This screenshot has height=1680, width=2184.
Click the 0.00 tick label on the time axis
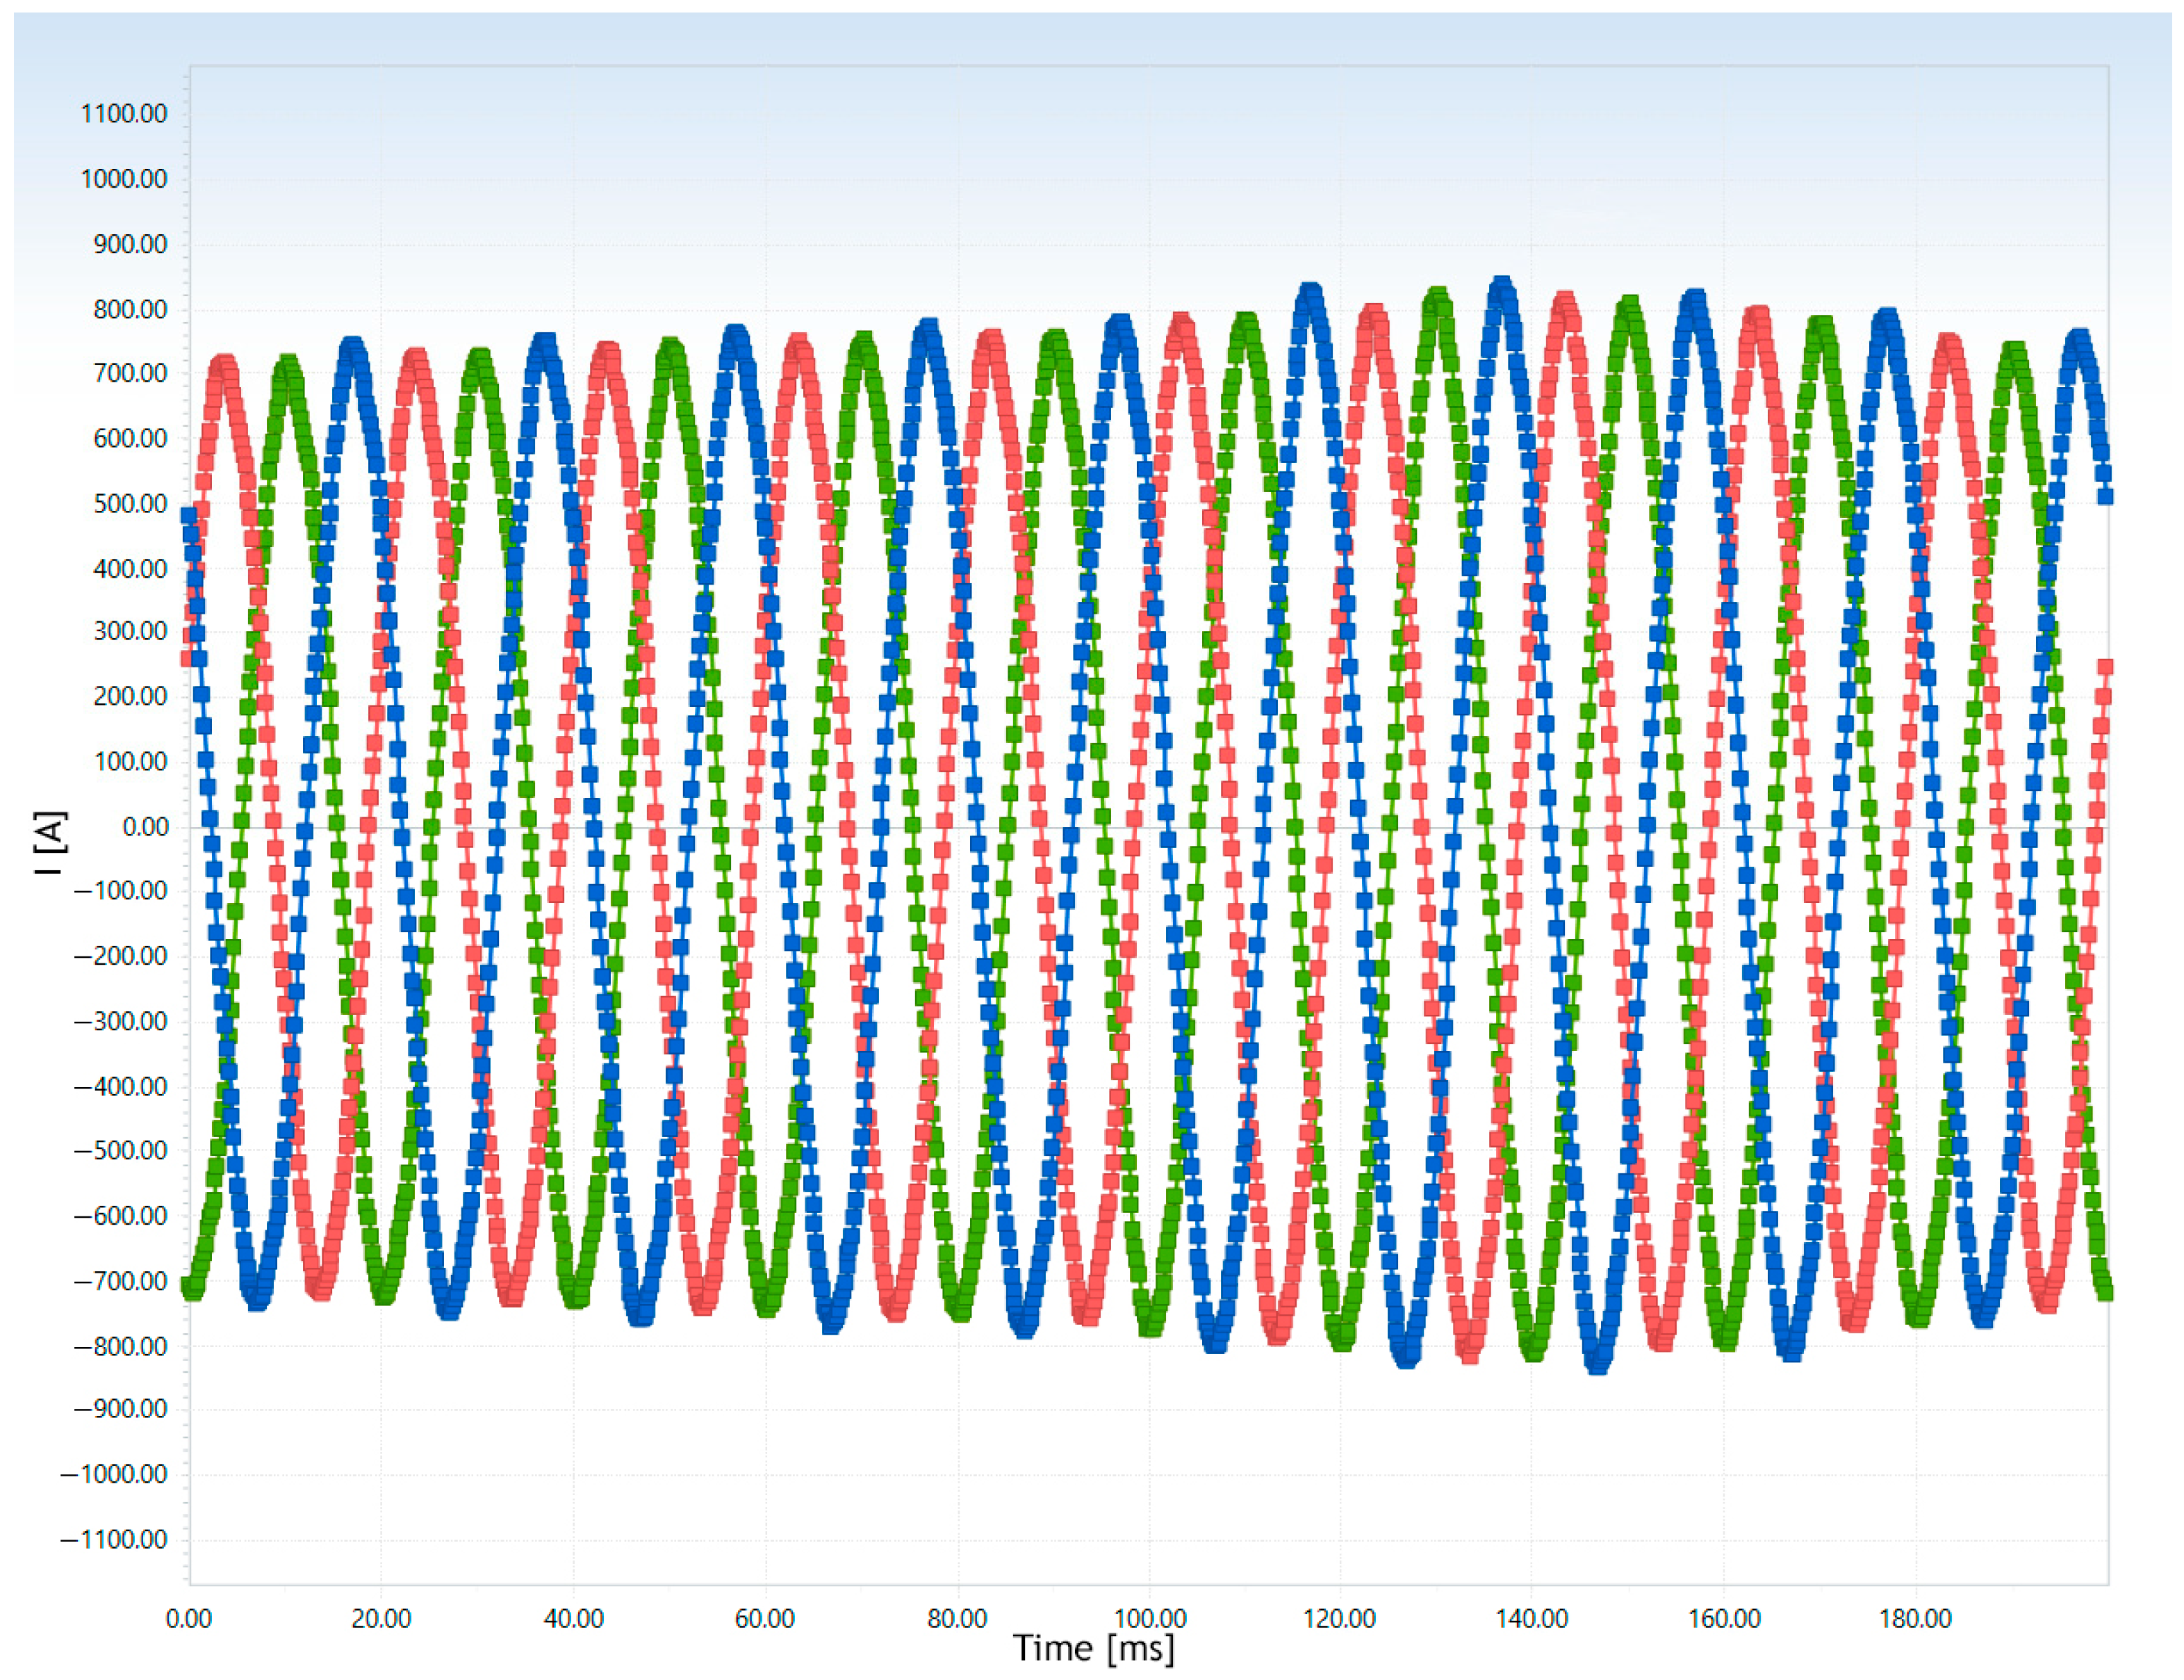pyautogui.click(x=188, y=1618)
